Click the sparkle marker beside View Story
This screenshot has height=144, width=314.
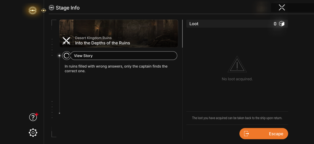click(x=59, y=56)
